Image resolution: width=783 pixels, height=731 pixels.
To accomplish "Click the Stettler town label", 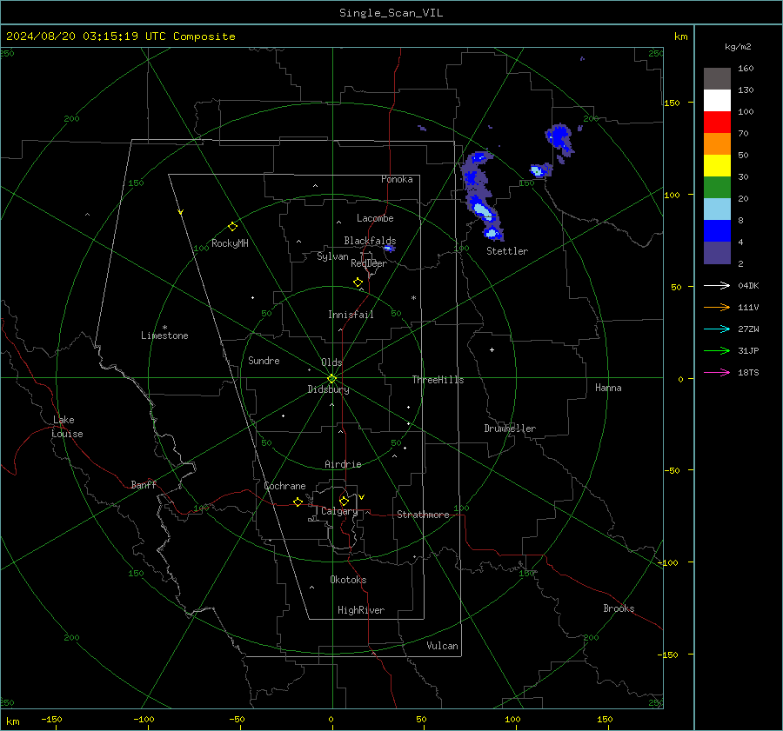I will [507, 251].
